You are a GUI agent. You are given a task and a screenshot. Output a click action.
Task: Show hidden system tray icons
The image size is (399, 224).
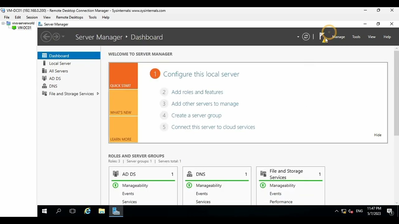337,211
